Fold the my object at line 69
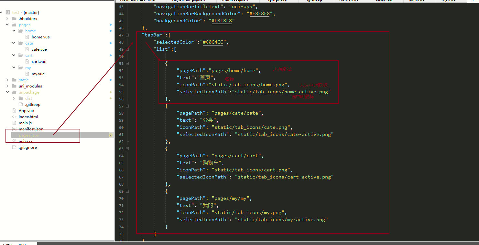 coord(127,191)
